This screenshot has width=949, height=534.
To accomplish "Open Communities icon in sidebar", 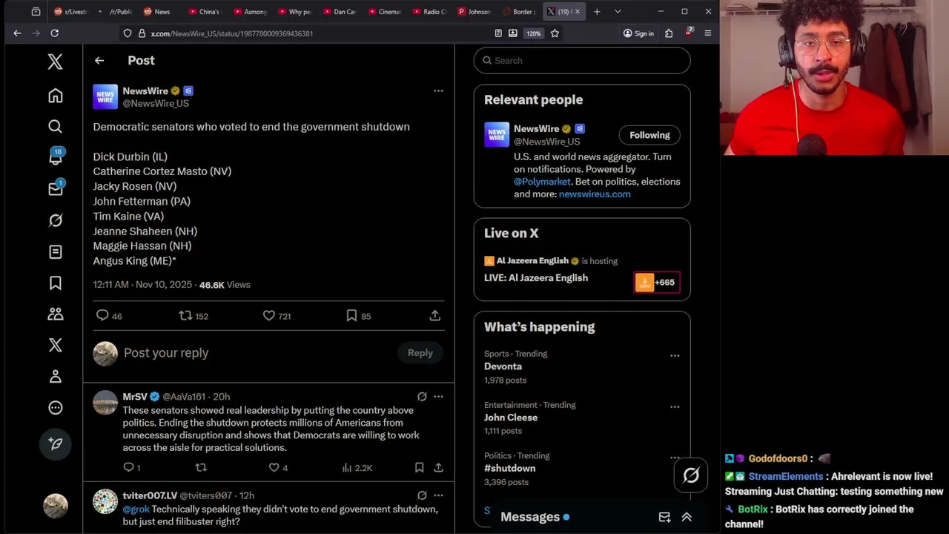I will (x=55, y=314).
